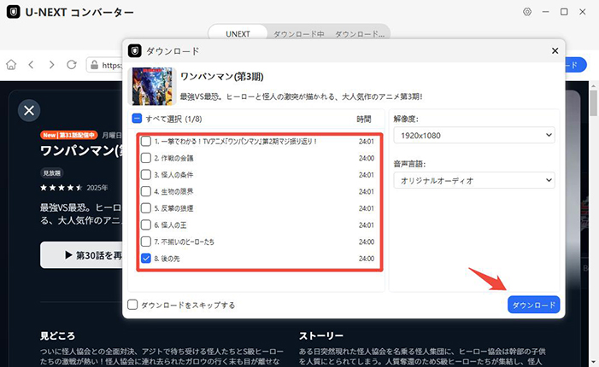Click the U-NEXT Converter app logo

tap(14, 12)
